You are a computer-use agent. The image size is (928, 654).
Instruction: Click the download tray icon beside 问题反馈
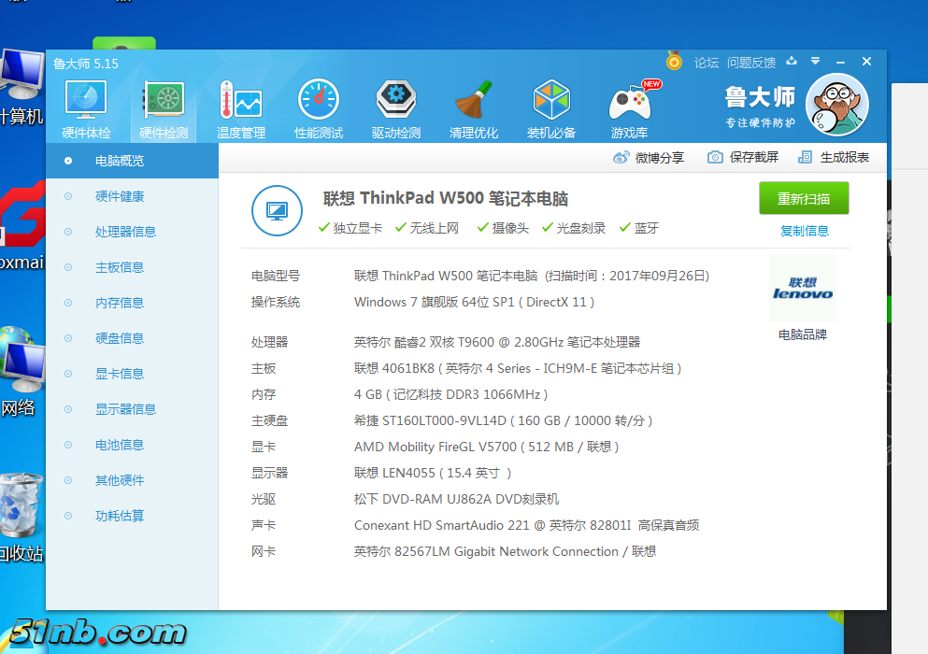(x=792, y=62)
